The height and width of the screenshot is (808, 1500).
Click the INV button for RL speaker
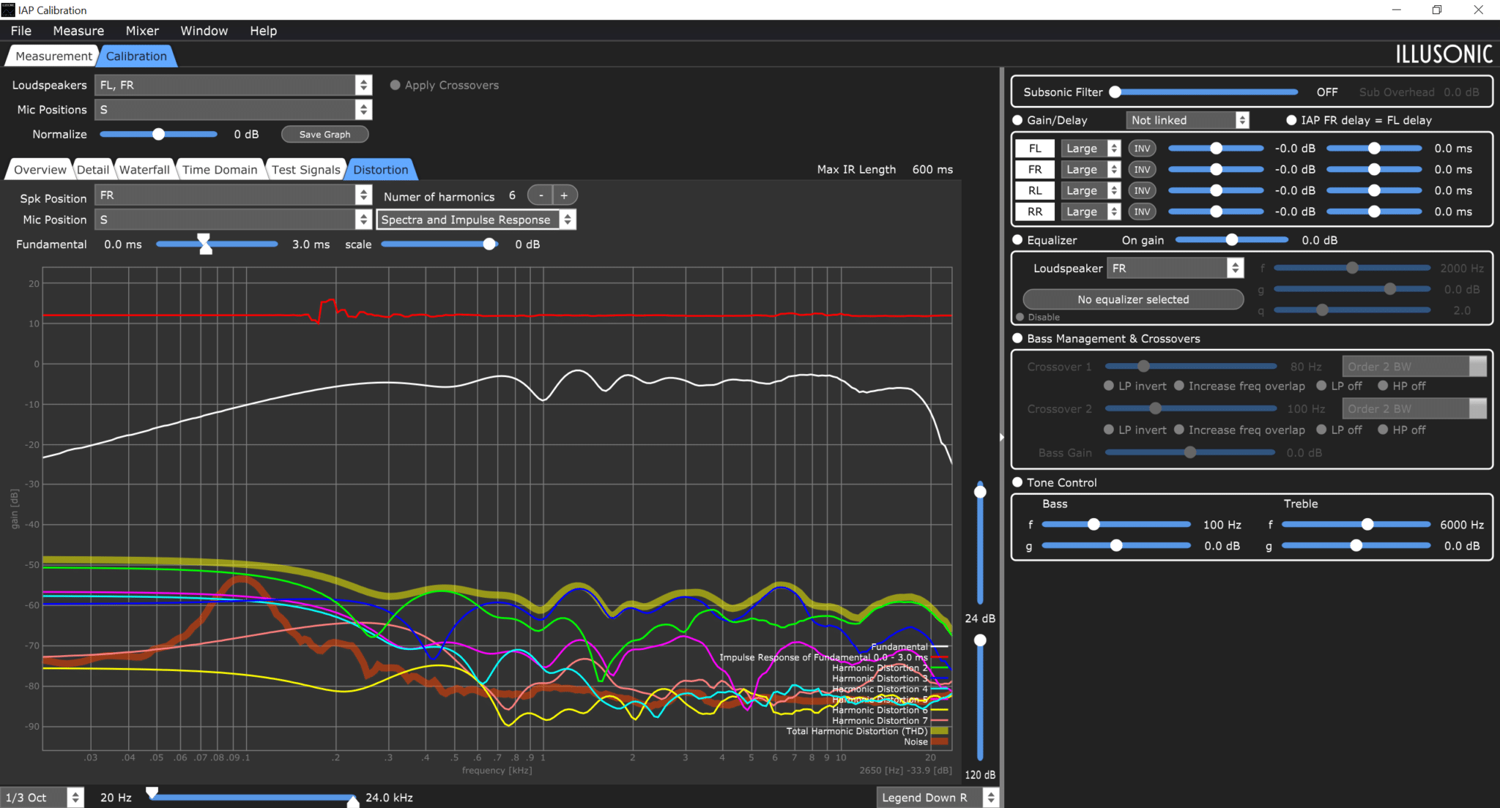(x=1142, y=191)
